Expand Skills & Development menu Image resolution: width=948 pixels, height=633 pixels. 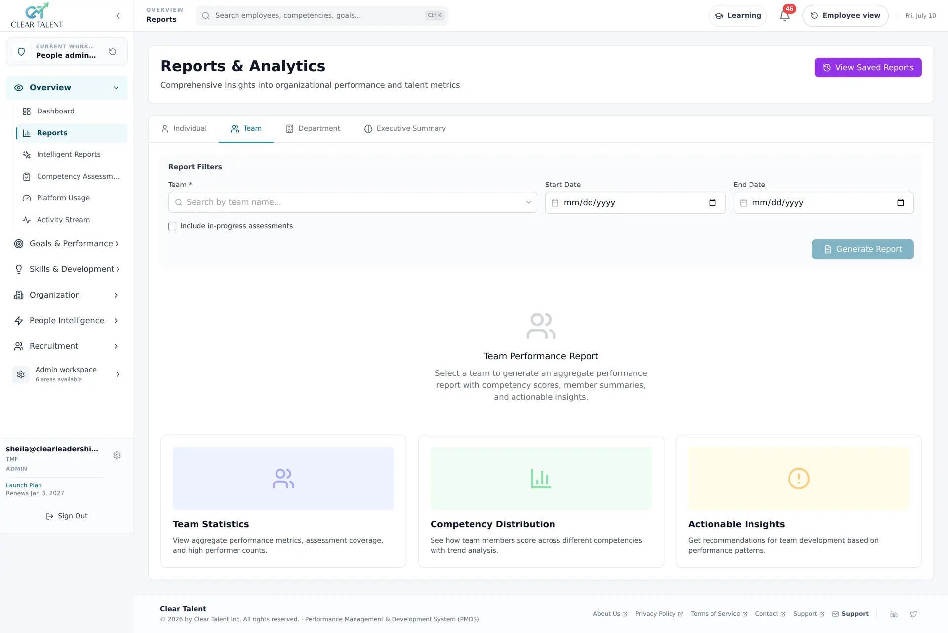pos(67,269)
